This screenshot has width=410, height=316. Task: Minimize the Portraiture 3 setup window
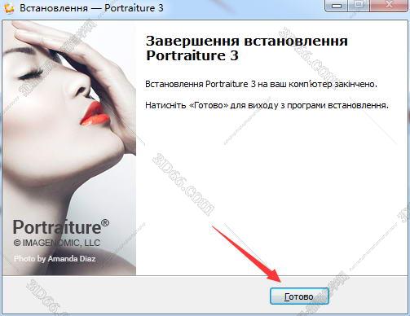coord(337,6)
